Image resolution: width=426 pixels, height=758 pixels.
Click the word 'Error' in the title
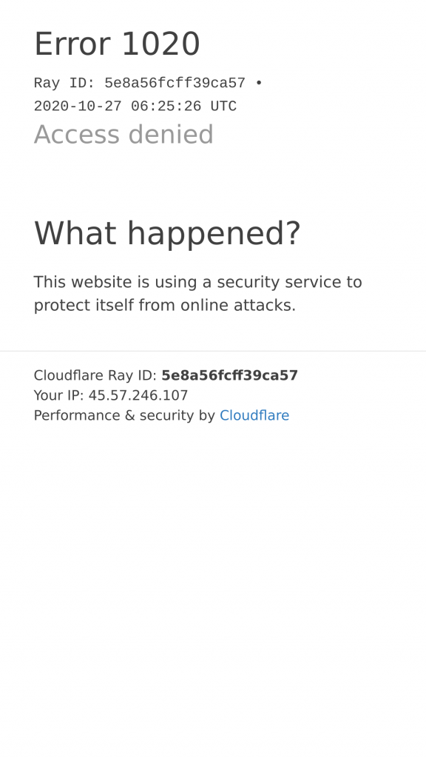pos(73,44)
